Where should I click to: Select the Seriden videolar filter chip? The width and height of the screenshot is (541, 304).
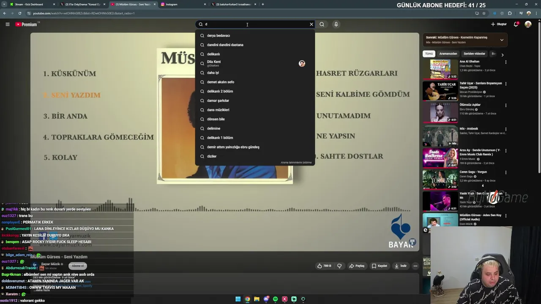(474, 54)
